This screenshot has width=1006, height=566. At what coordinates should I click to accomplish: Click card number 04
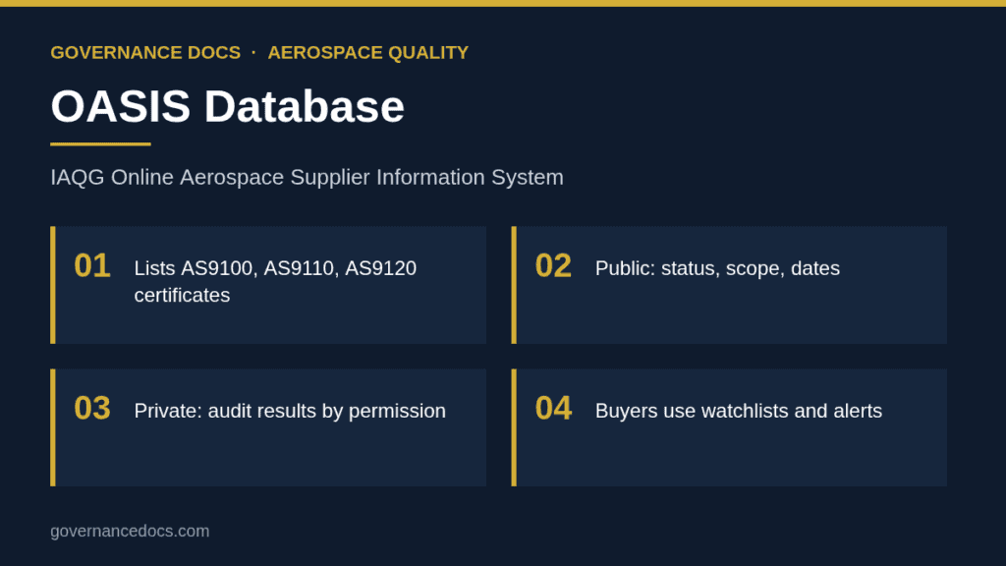pyautogui.click(x=553, y=408)
